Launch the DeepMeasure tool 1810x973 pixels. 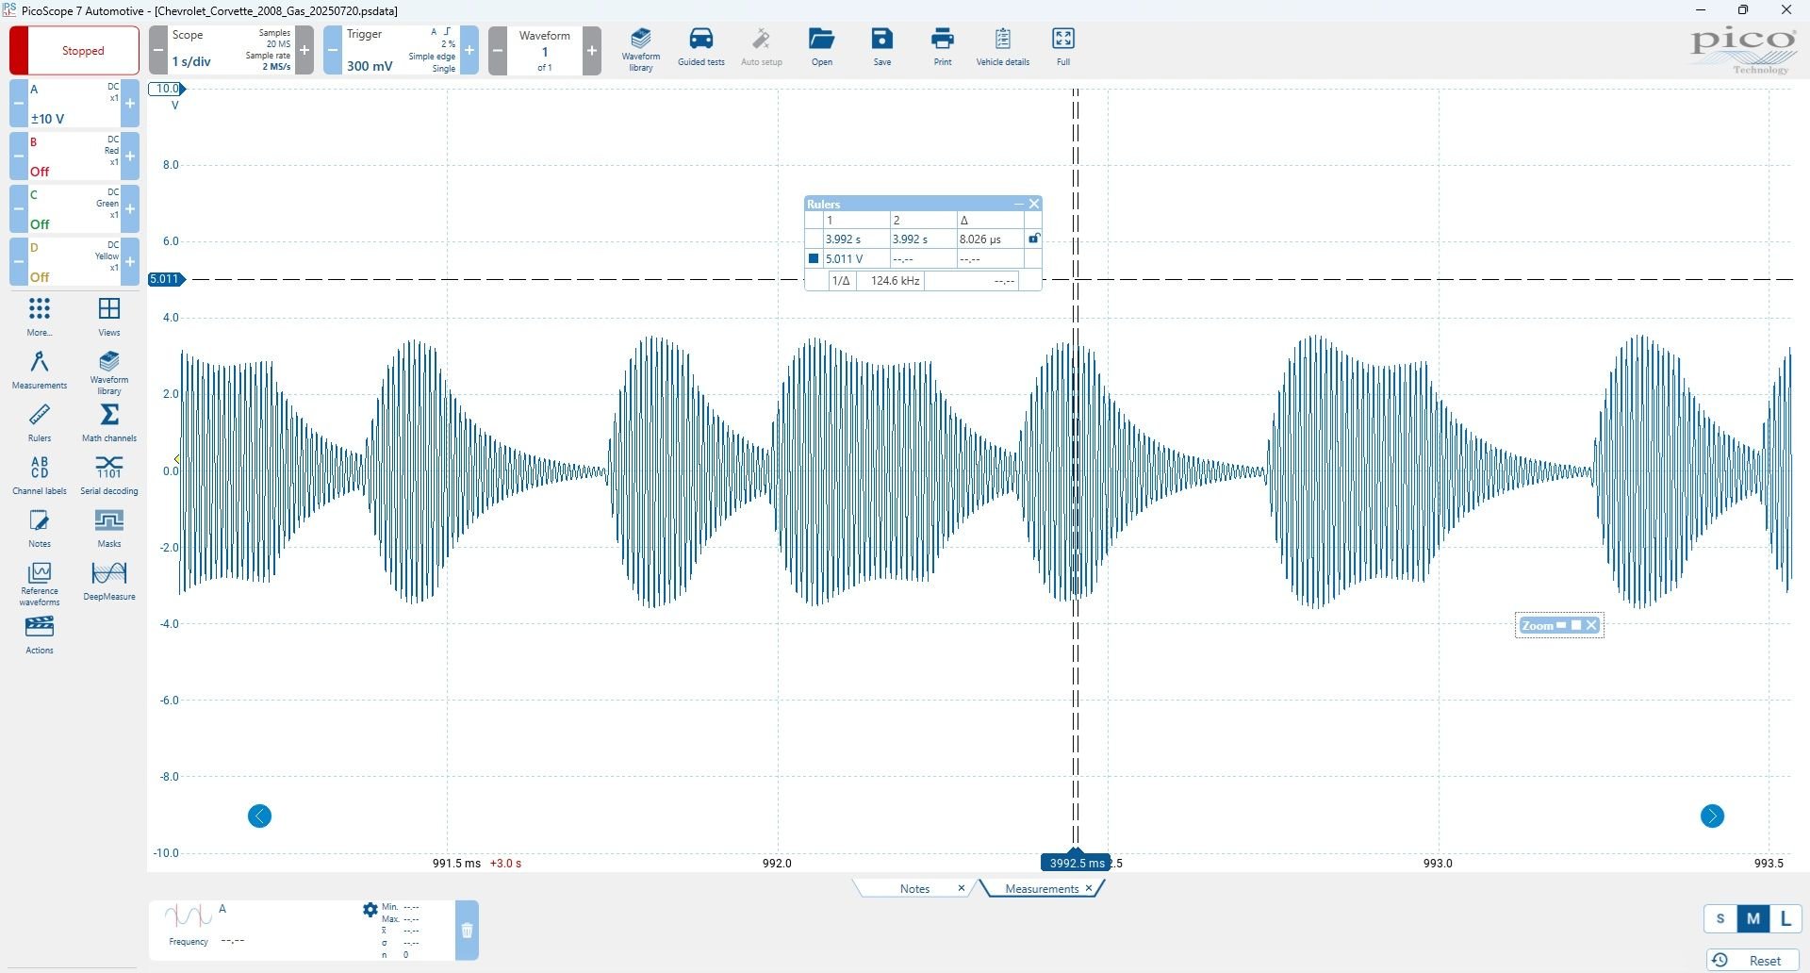coord(109,581)
